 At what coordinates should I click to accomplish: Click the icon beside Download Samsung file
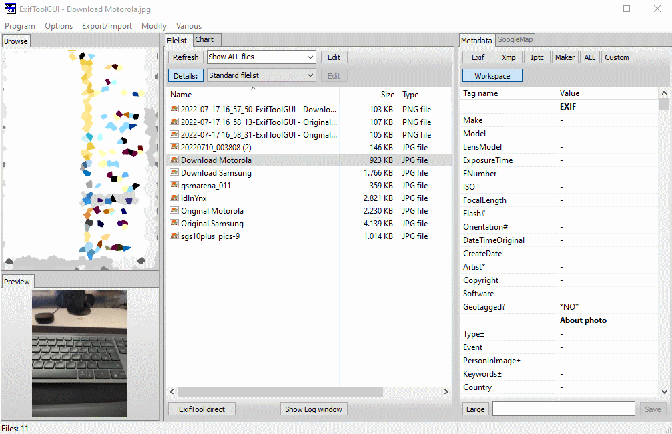point(174,173)
